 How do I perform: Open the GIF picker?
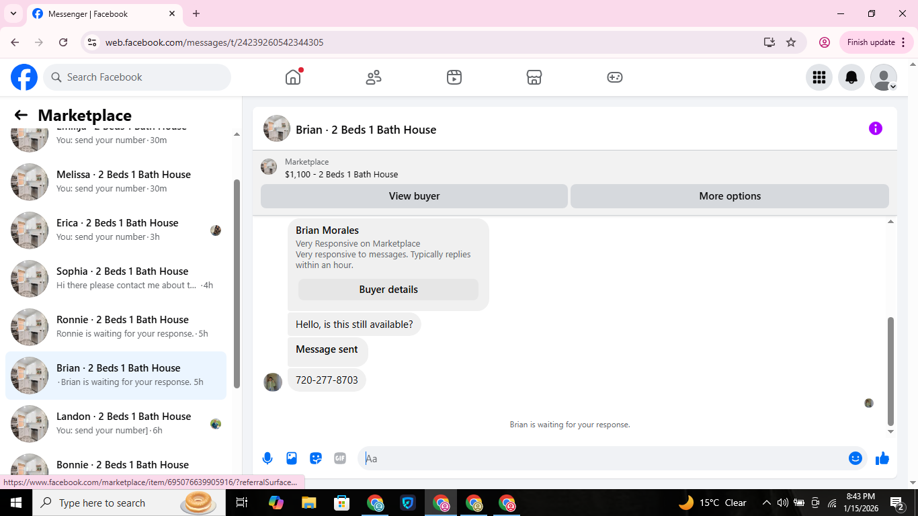click(x=340, y=458)
